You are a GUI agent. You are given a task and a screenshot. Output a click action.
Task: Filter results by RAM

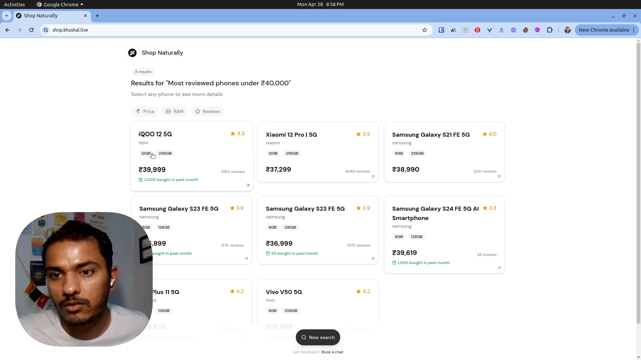[175, 111]
